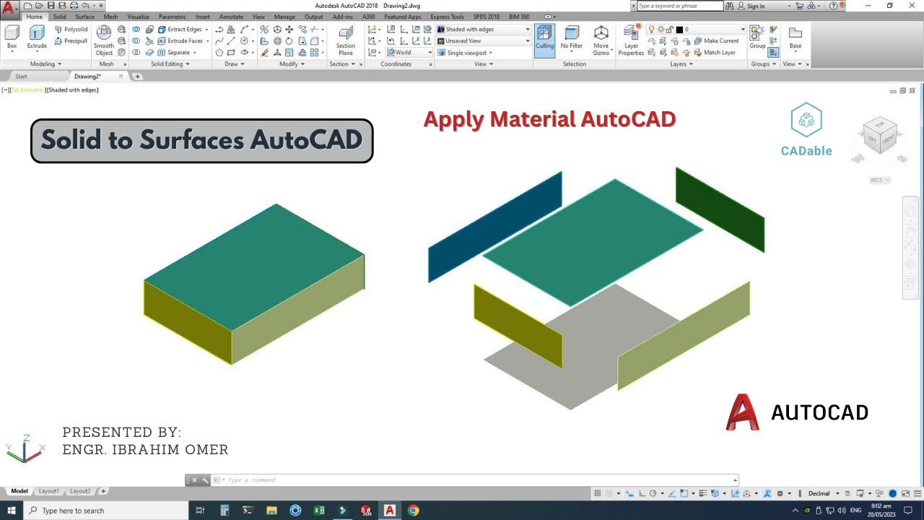Click the Undo arrow in Quick Access toolbar

click(x=85, y=6)
